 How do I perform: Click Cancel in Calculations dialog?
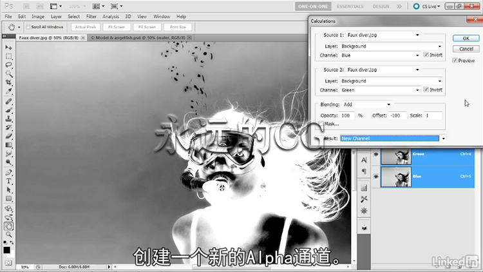point(466,49)
